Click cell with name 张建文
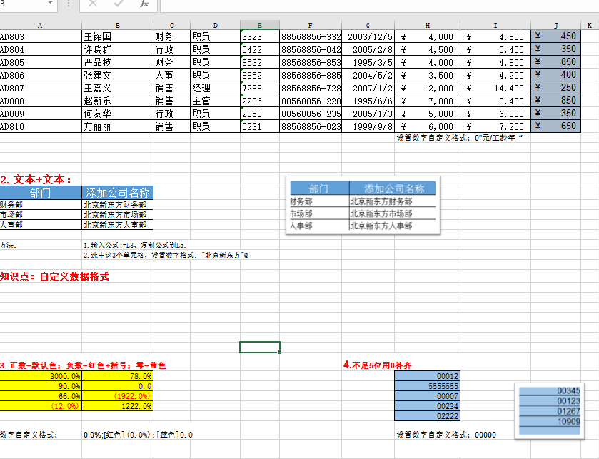This screenshot has width=599, height=459. [117, 75]
